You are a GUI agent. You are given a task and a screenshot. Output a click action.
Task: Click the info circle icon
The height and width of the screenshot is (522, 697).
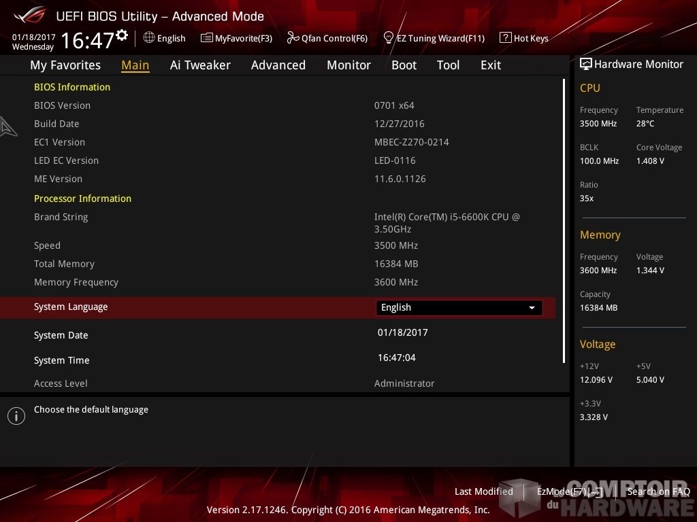(16, 416)
